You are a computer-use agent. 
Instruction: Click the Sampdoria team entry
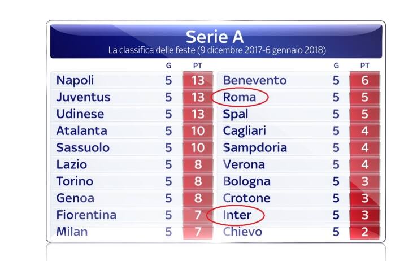coord(255,148)
